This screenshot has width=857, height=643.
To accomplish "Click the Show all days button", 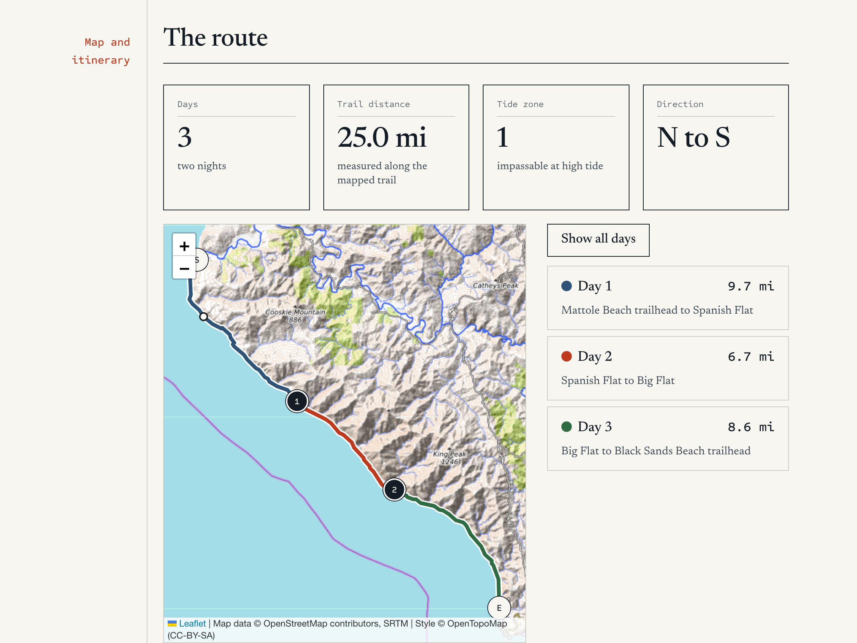I will [x=598, y=240].
